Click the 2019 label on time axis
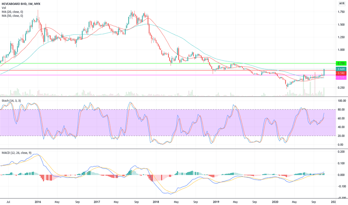 pos(216,202)
